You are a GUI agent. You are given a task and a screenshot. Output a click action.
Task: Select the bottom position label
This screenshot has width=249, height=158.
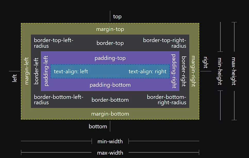pyautogui.click(x=98, y=127)
